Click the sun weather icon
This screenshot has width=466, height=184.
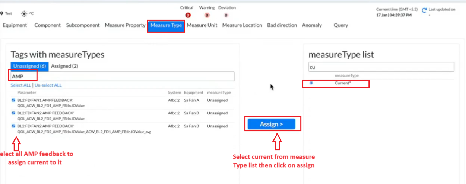(x=24, y=14)
